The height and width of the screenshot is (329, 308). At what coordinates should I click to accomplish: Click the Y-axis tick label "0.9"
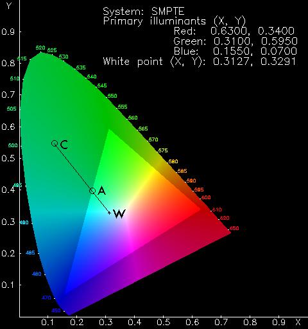point(8,32)
